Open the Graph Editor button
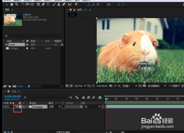 100,98
